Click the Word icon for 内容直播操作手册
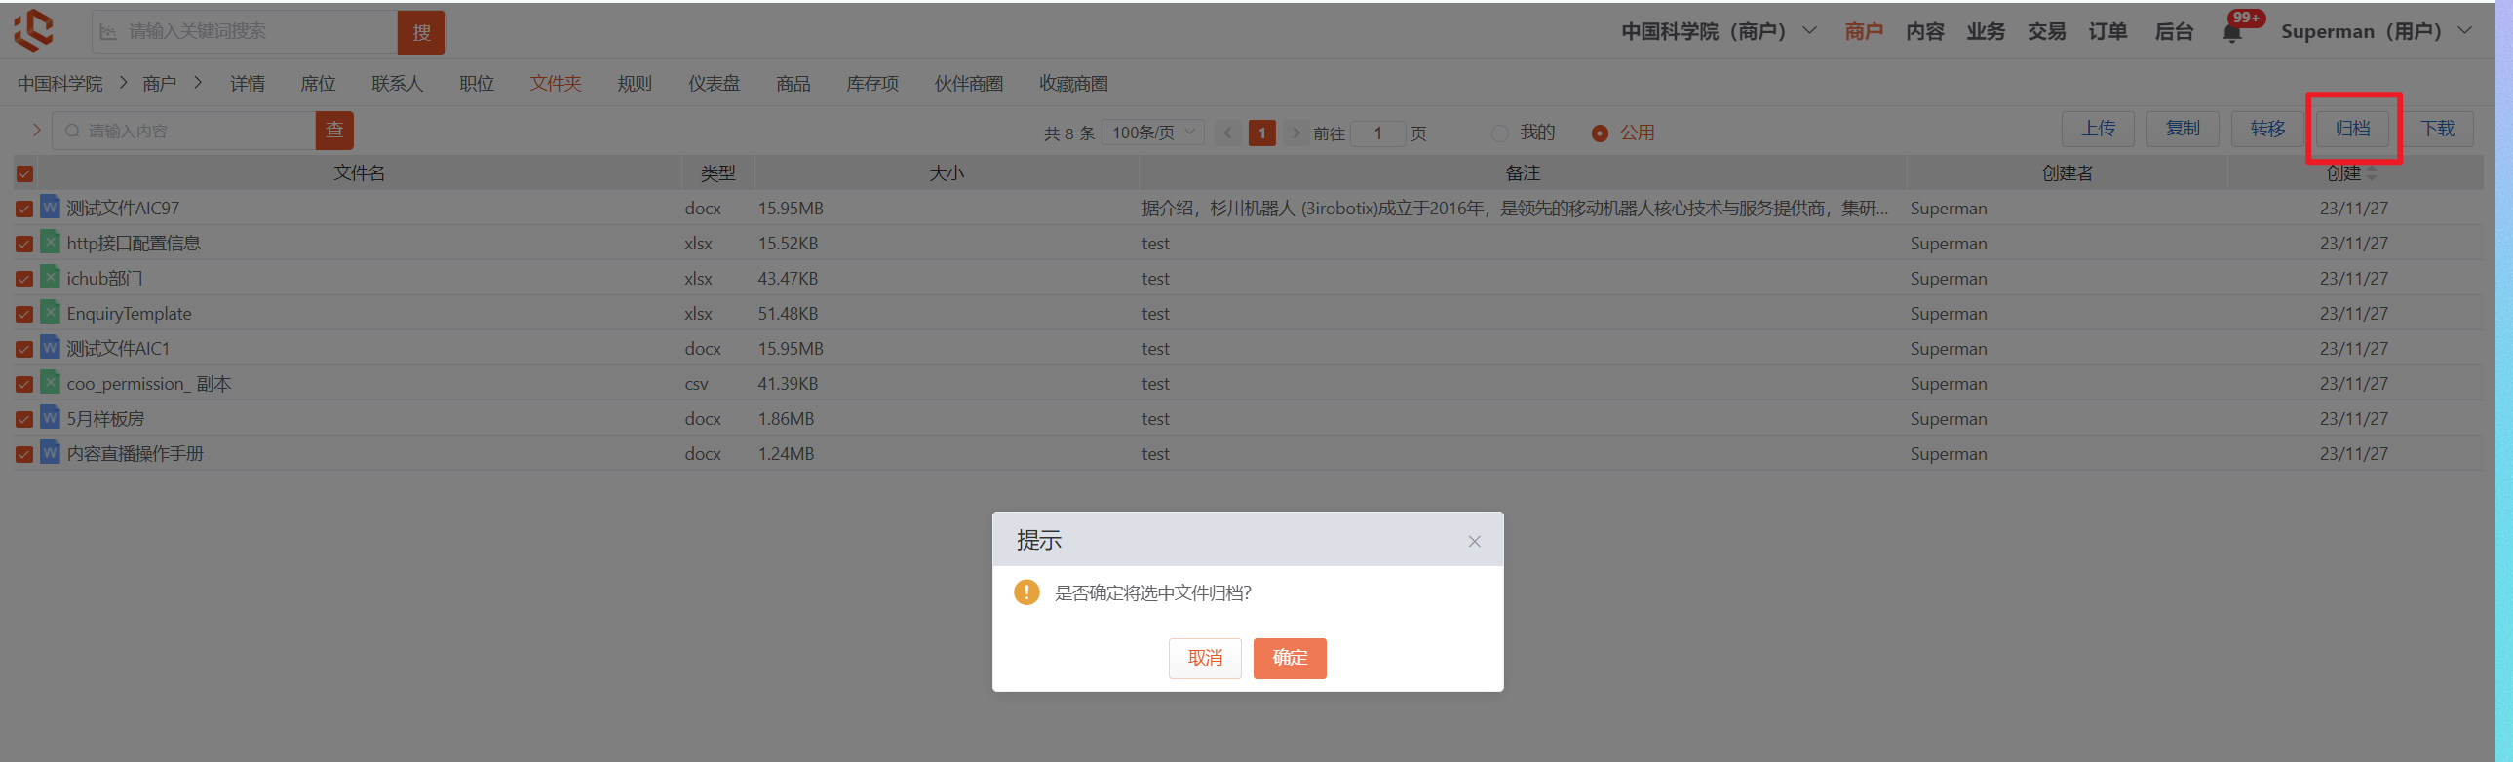 (x=50, y=453)
